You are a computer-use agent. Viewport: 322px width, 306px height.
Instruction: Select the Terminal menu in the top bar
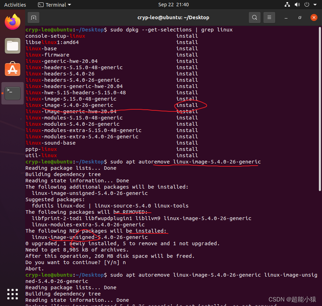[54, 5]
